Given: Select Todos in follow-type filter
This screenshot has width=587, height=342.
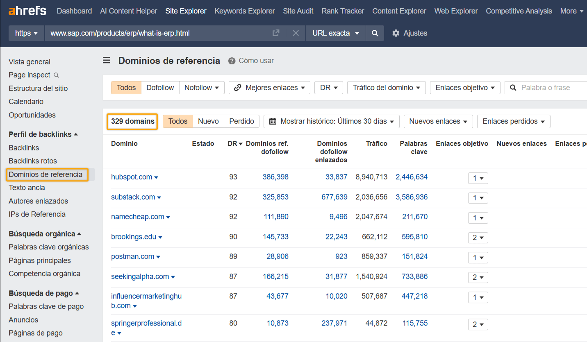Looking at the screenshot, I should coord(126,88).
